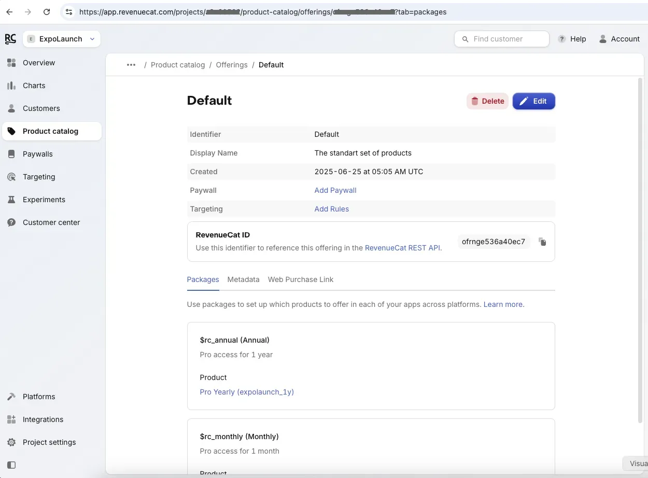Click 'The standart set of products' text
Viewport: 648px width, 478px height.
pos(363,153)
